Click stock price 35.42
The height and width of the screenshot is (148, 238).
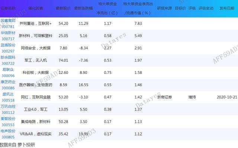pos(63,134)
